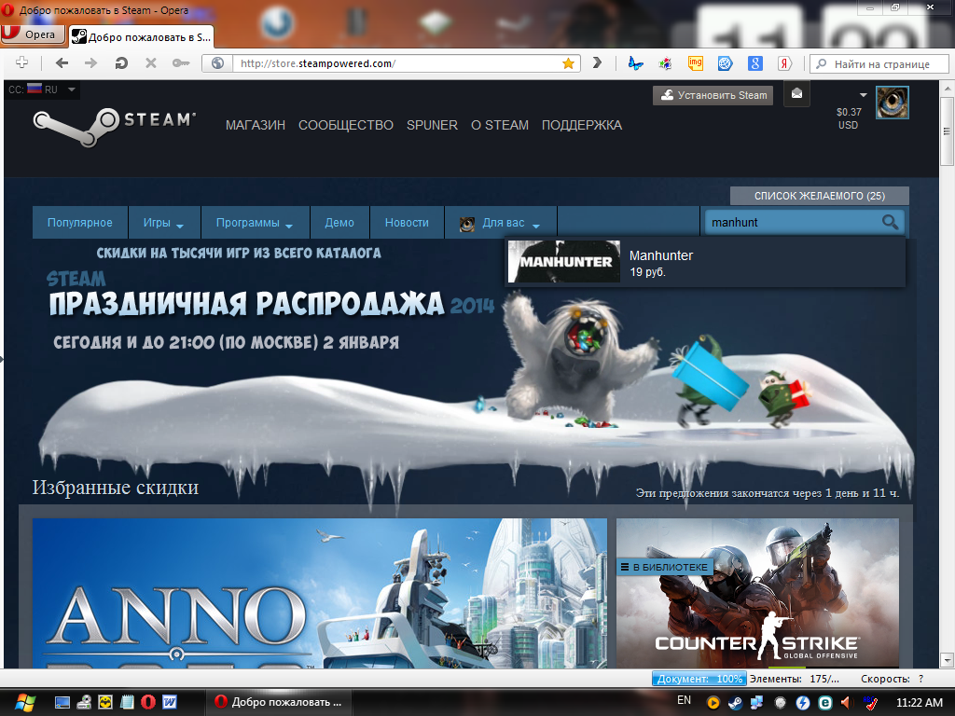Image resolution: width=955 pixels, height=716 pixels.
Task: Click the Google 8 bookmark icon
Action: pos(754,62)
